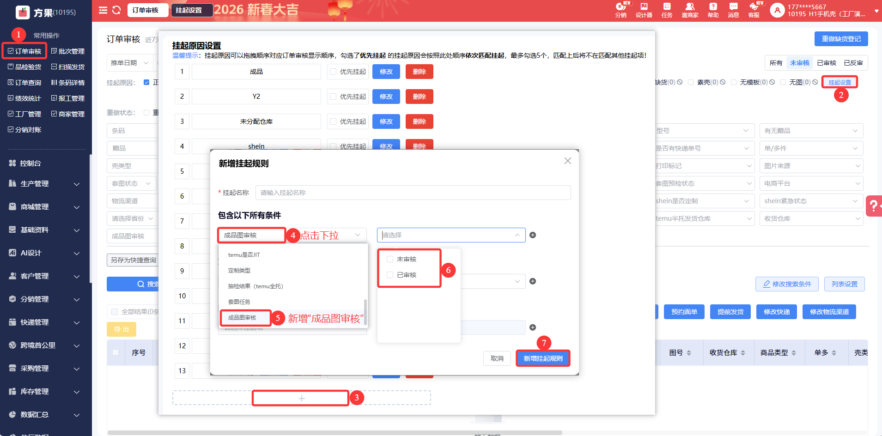
Task: Click the dashed plus row to add a reason
Action: click(302, 398)
